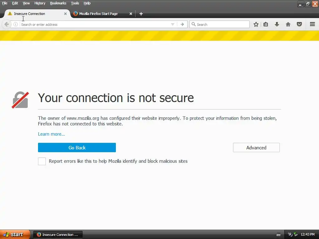The image size is (319, 239).
Task: Open site identity info icon
Action: [16, 24]
